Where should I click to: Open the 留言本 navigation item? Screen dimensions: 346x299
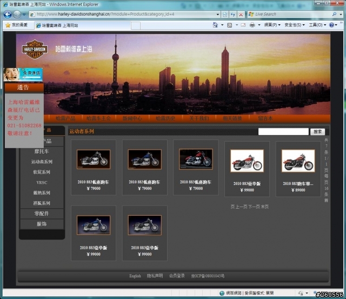click(x=265, y=118)
